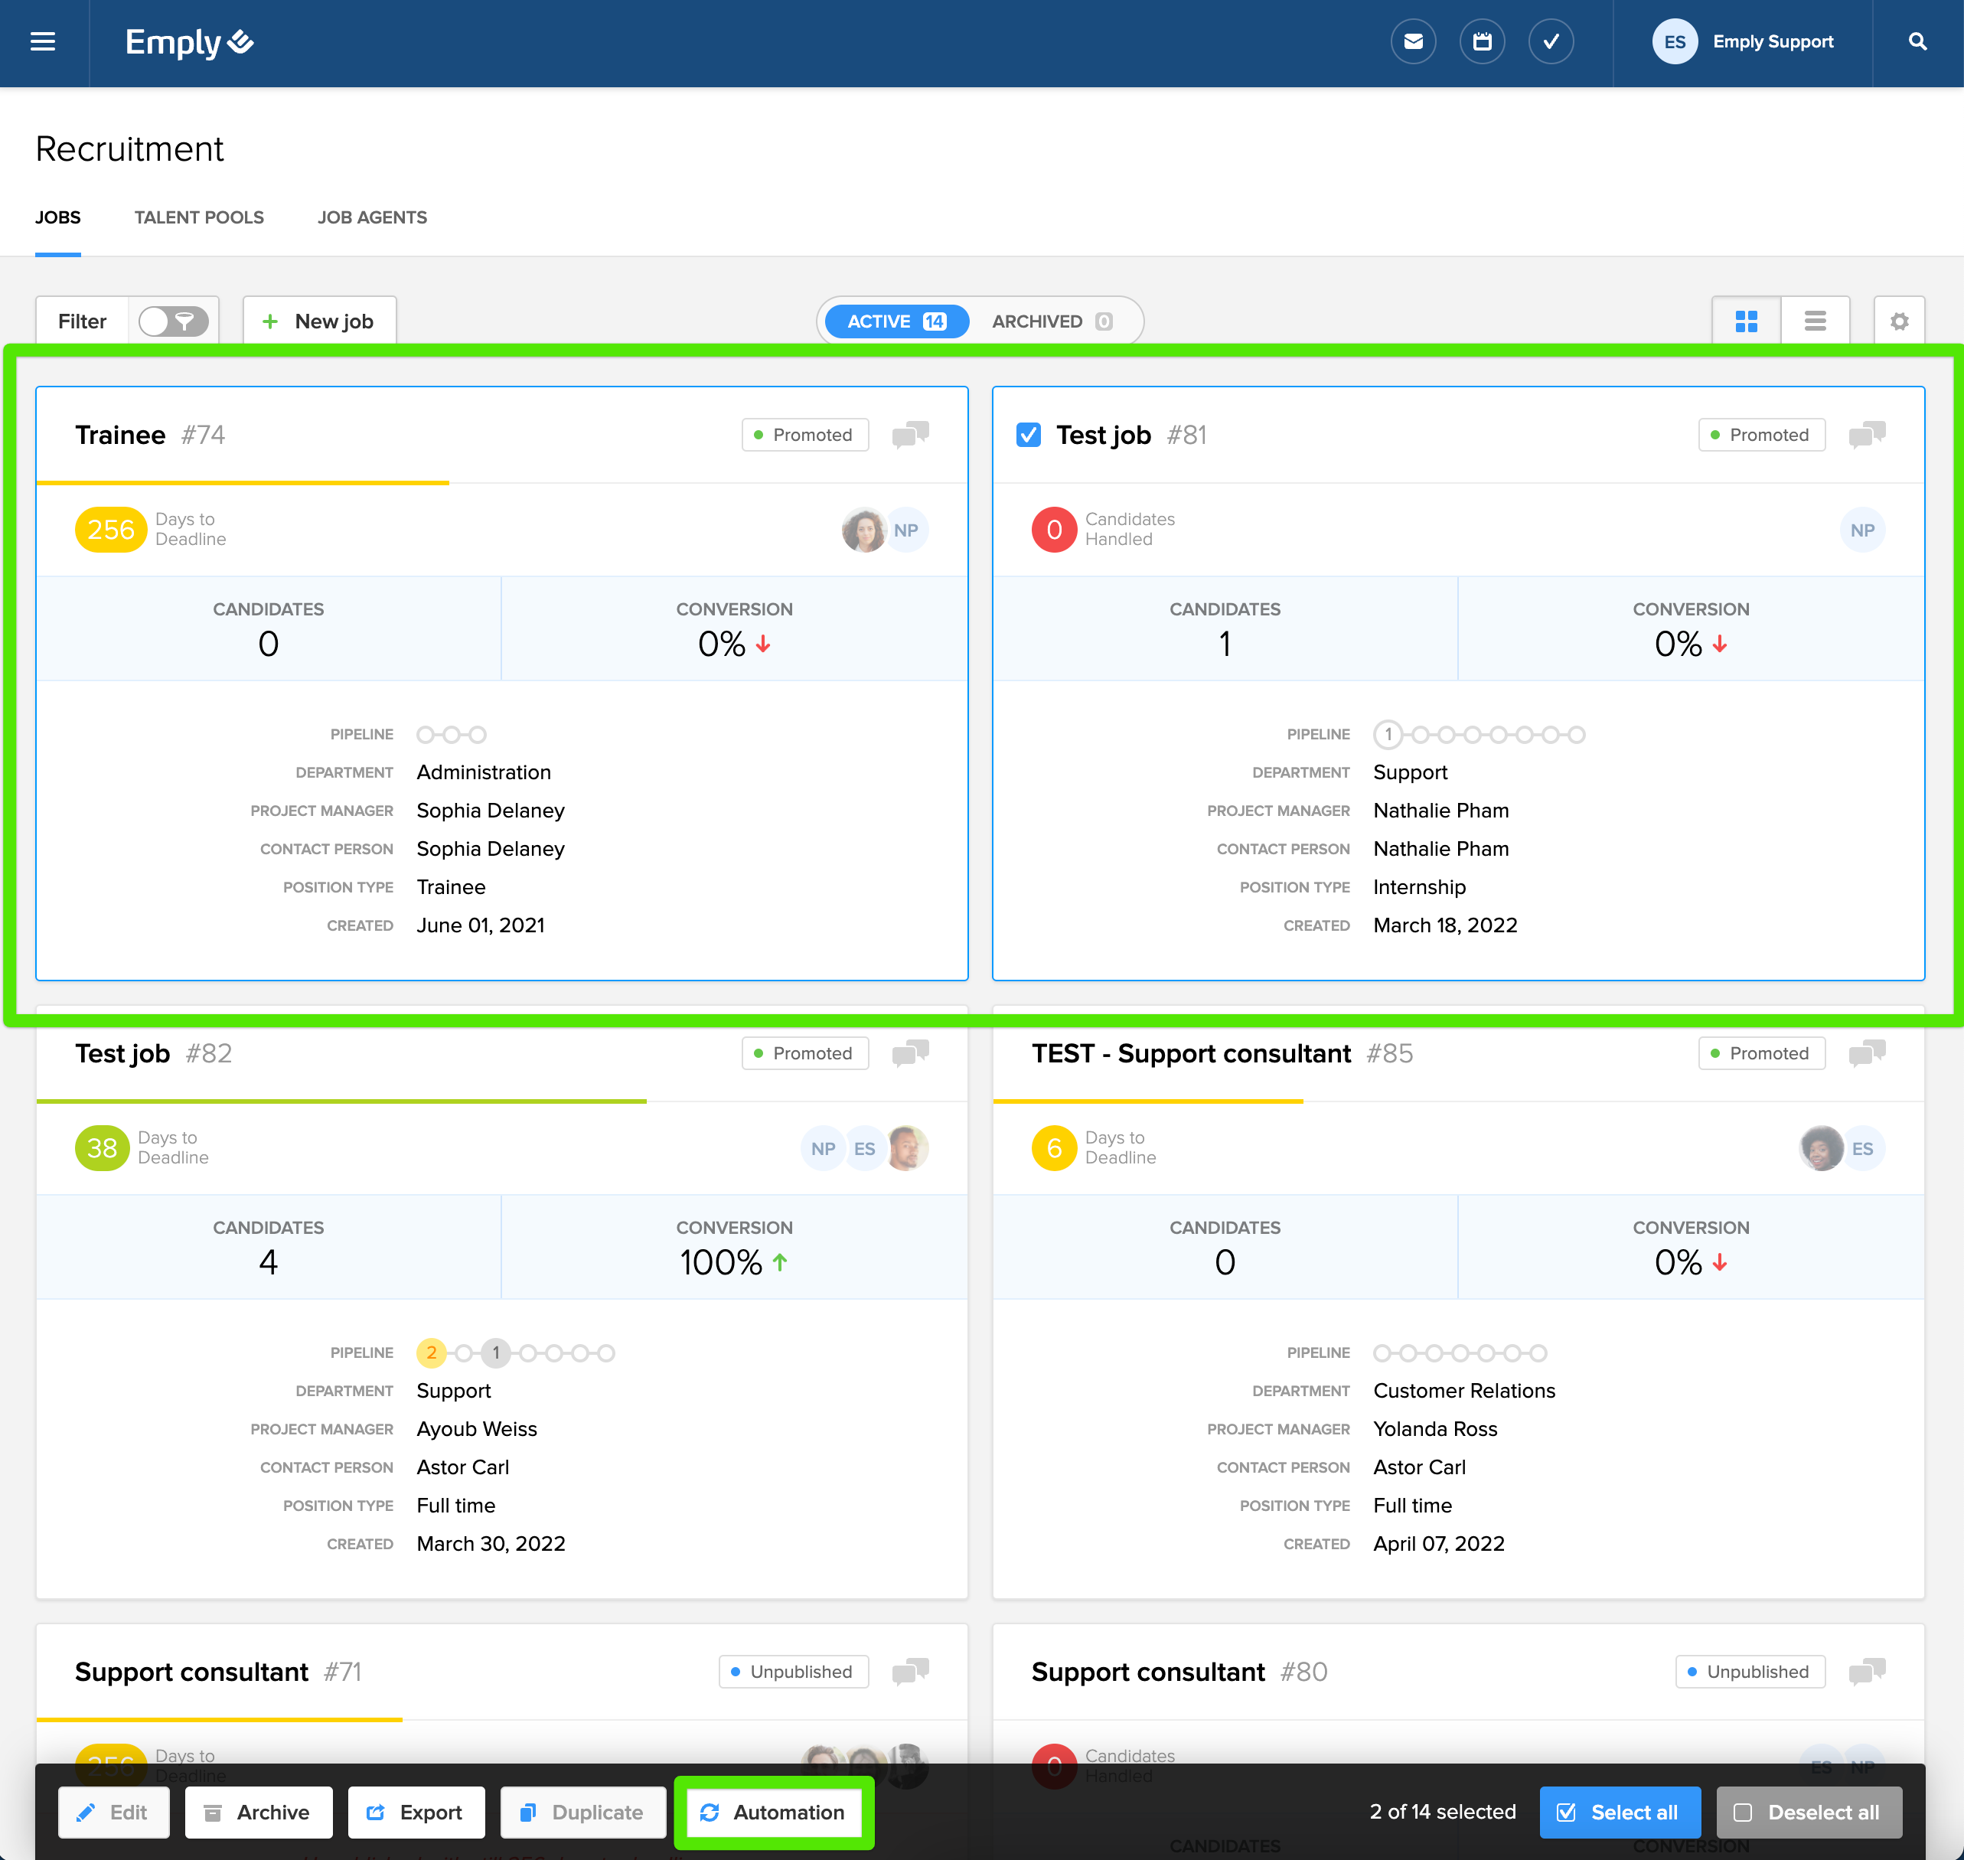Show the Archived jobs tab
Screen dimensions: 1964x1860
(1051, 321)
